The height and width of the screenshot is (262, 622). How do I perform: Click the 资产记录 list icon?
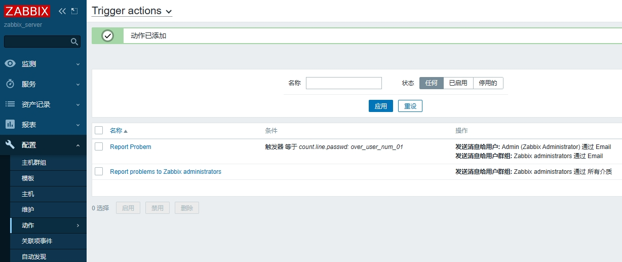click(10, 104)
